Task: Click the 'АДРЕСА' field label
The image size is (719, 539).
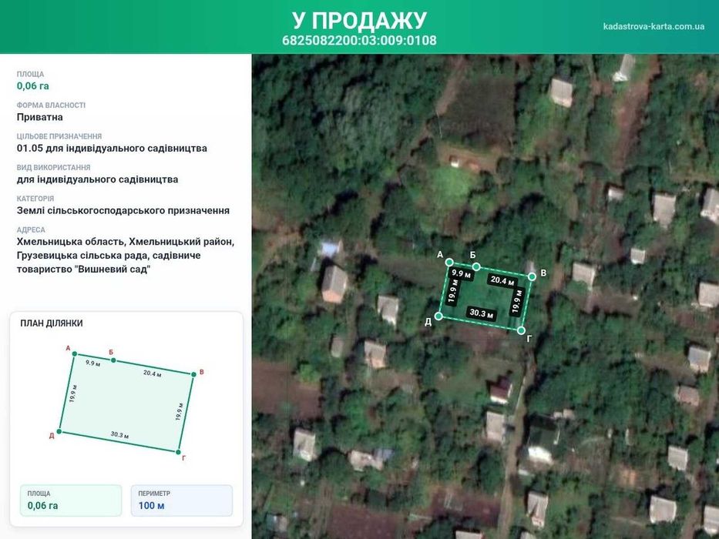Action: click(x=31, y=229)
